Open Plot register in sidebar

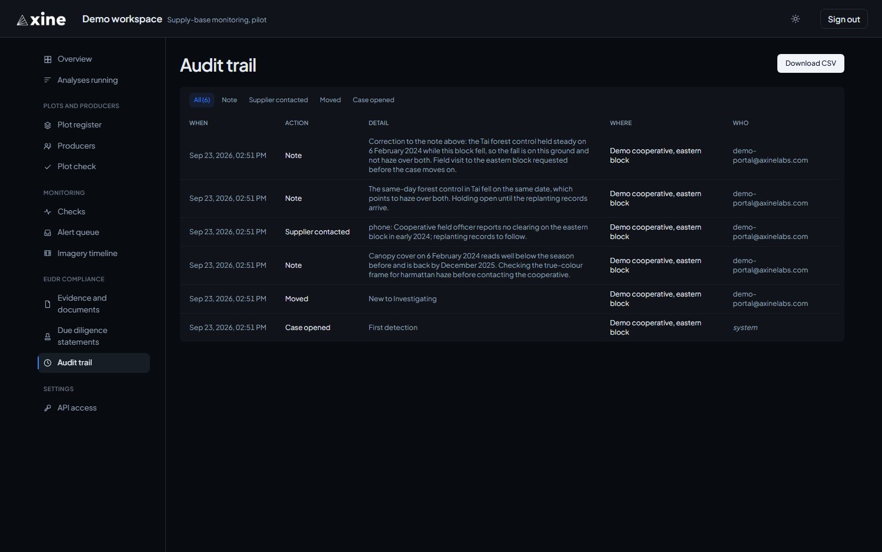pos(93,125)
